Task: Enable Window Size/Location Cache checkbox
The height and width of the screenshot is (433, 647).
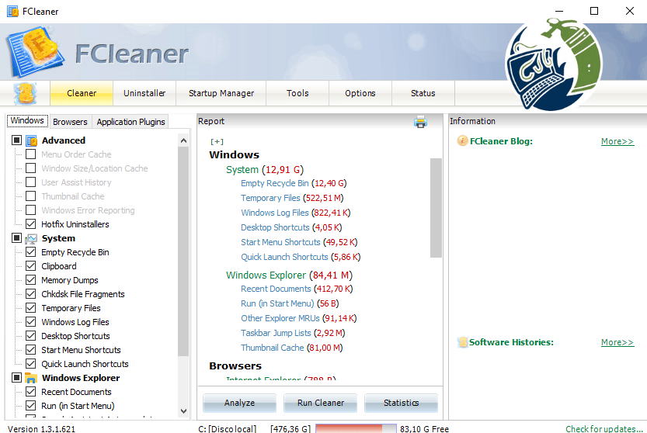Action: pyautogui.click(x=30, y=168)
